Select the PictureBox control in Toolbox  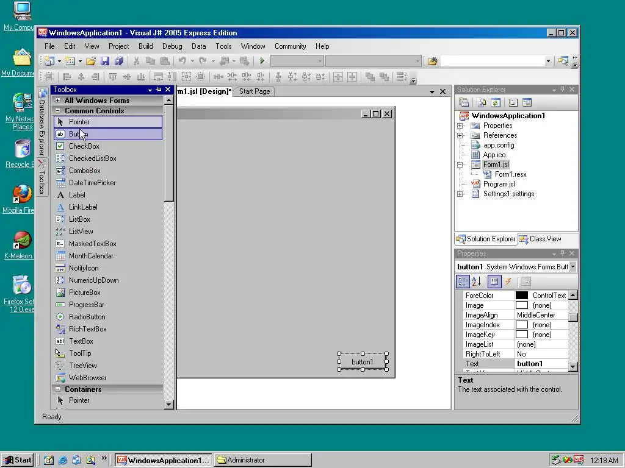[107, 292]
